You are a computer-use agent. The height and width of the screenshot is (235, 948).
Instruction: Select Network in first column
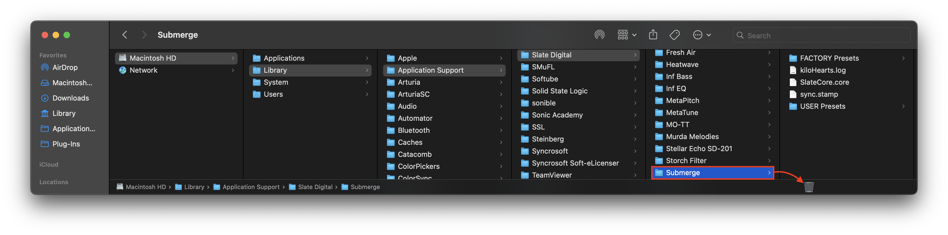(x=176, y=70)
